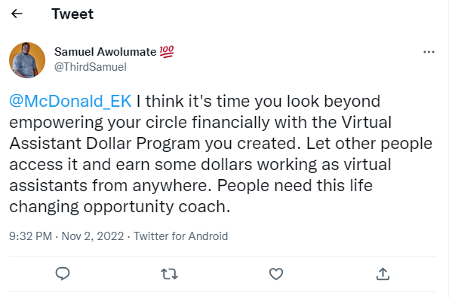Click the Tweet page heading
The height and width of the screenshot is (298, 452).
pos(72,14)
